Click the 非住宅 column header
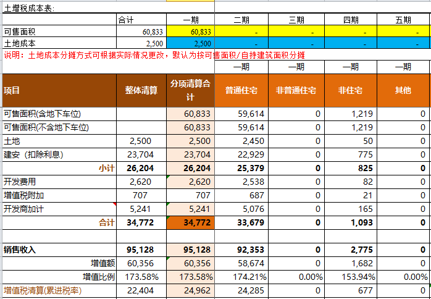This screenshot has height=299, width=431. (350, 90)
